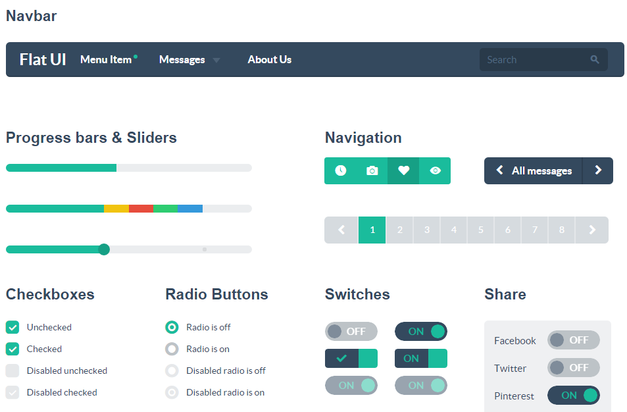Image resolution: width=627 pixels, height=412 pixels.
Task: Click the heart icon in the navigation toolbar
Action: pos(403,171)
